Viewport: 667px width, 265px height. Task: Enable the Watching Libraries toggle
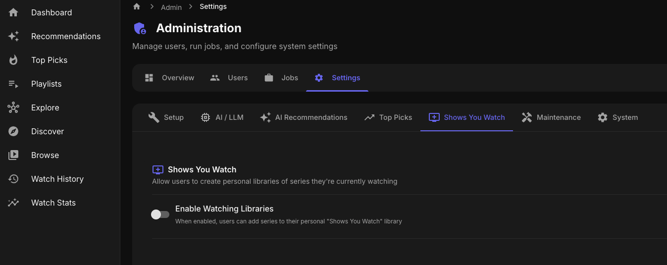160,214
